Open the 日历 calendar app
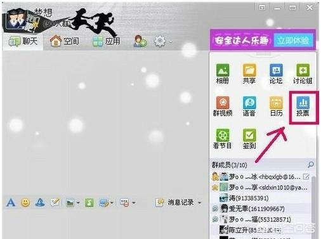Viewport: 321px width, 239px height. (x=276, y=106)
